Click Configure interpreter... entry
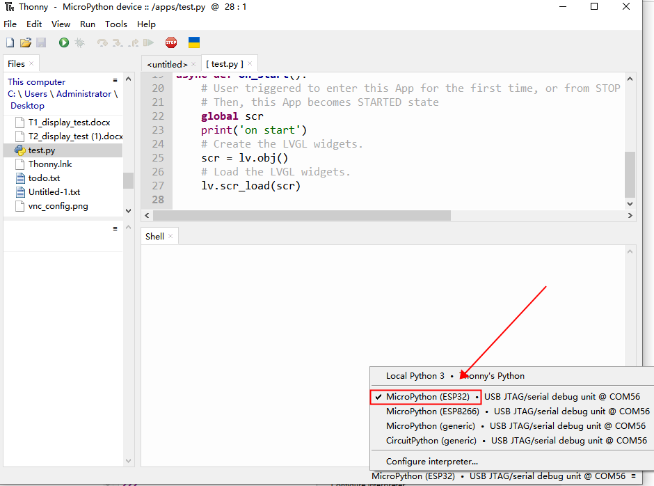Viewport: 654px width, 486px height. 432,461
